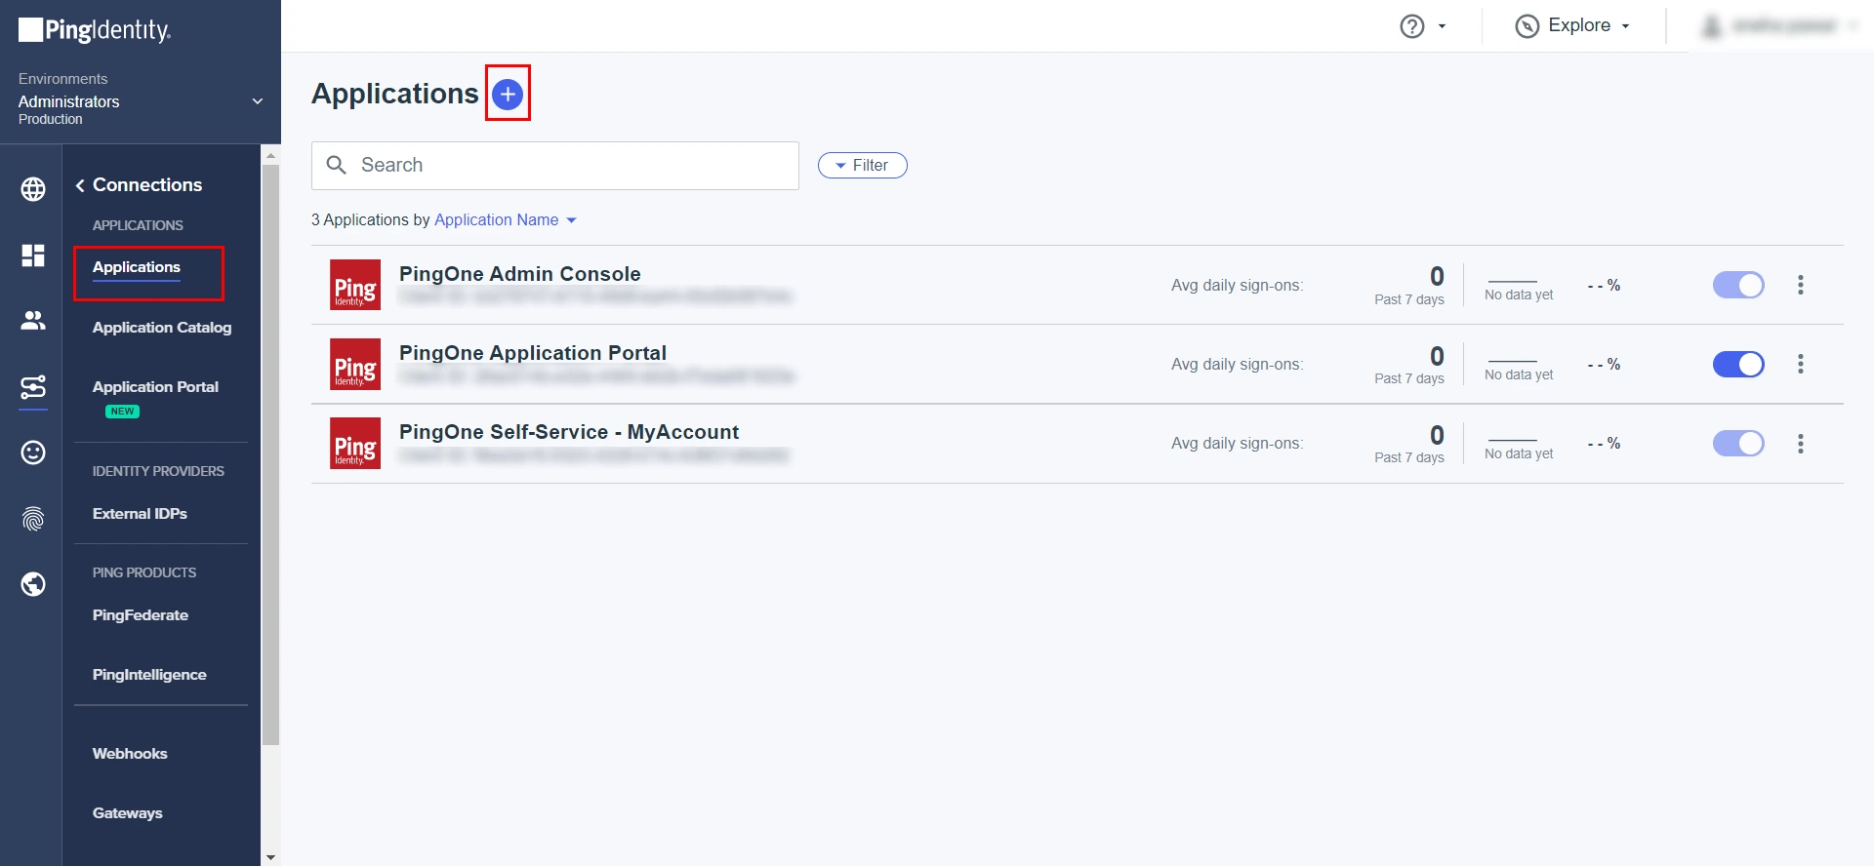
Task: Open the Experiences smiley face icon
Action: click(x=33, y=453)
